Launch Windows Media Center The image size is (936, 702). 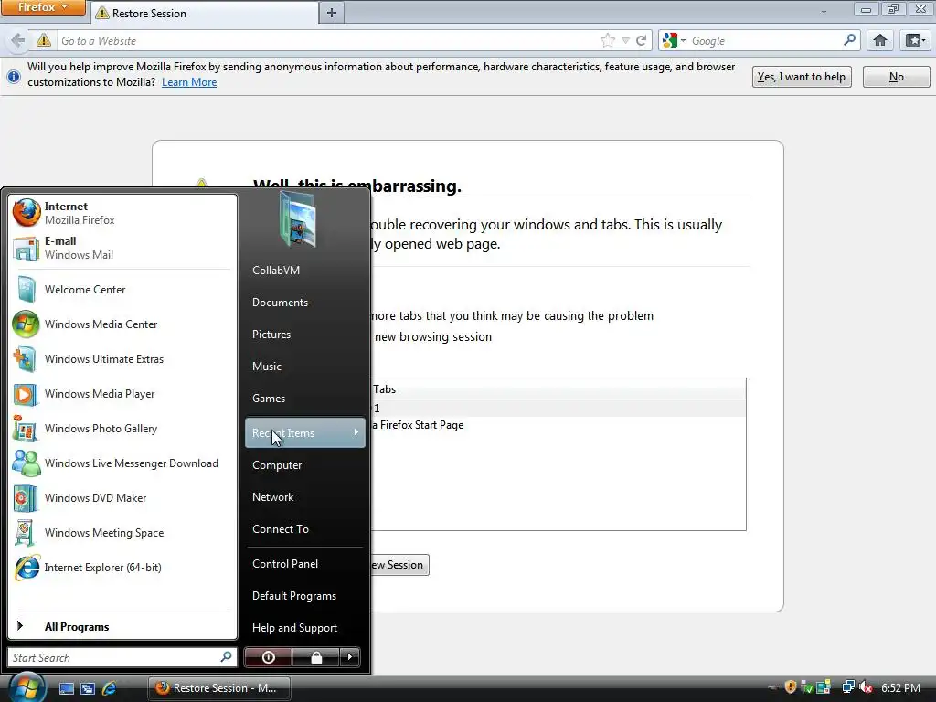[122, 324]
